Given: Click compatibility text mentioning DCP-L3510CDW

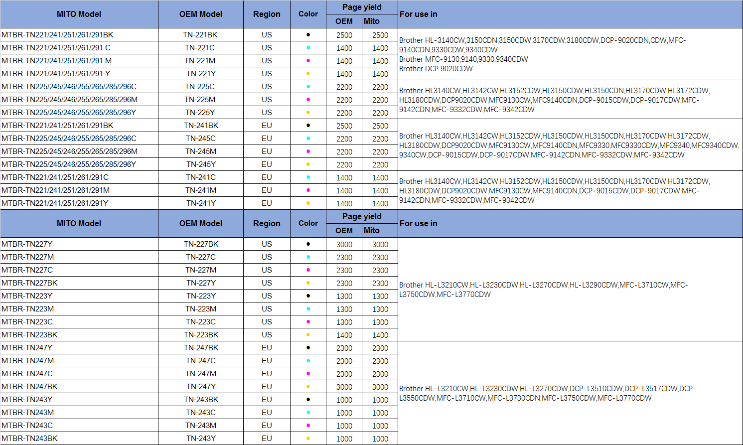Looking at the screenshot, I should click(x=547, y=393).
